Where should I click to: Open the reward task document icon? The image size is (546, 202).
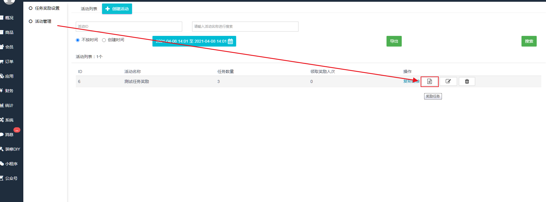429,81
